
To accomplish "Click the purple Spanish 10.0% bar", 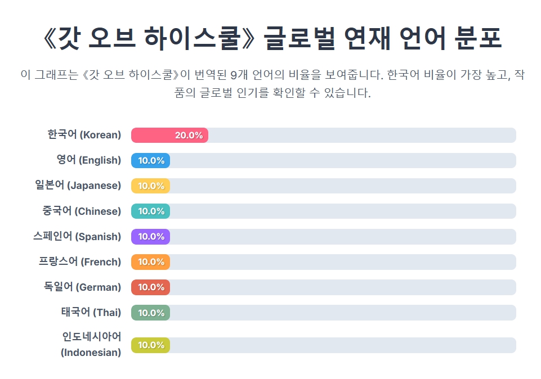I will (150, 236).
